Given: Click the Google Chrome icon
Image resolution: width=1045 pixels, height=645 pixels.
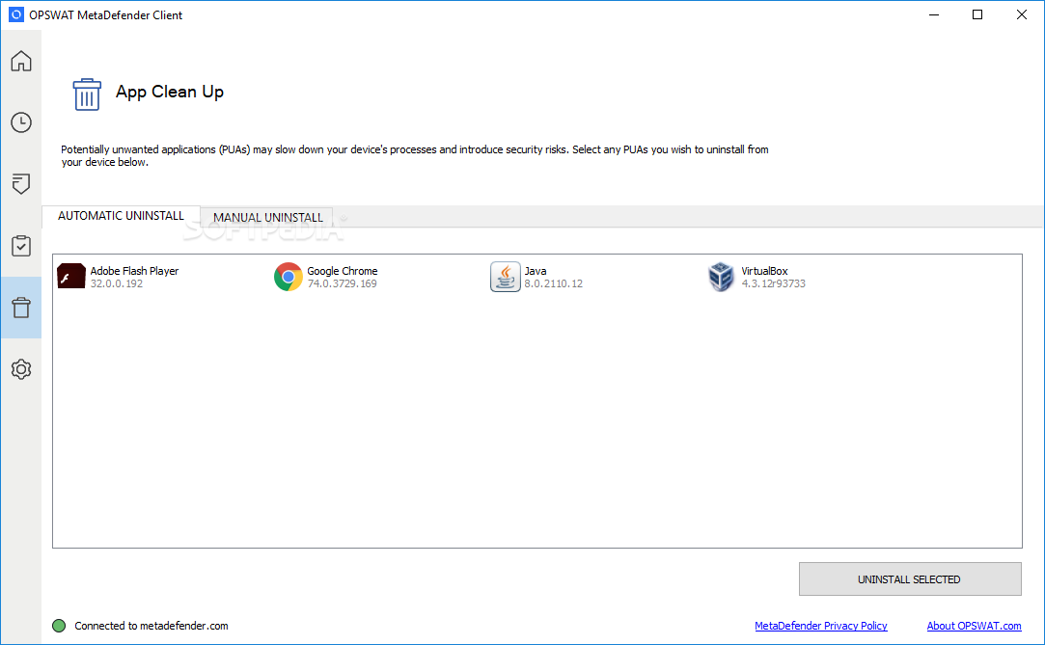Looking at the screenshot, I should [288, 277].
